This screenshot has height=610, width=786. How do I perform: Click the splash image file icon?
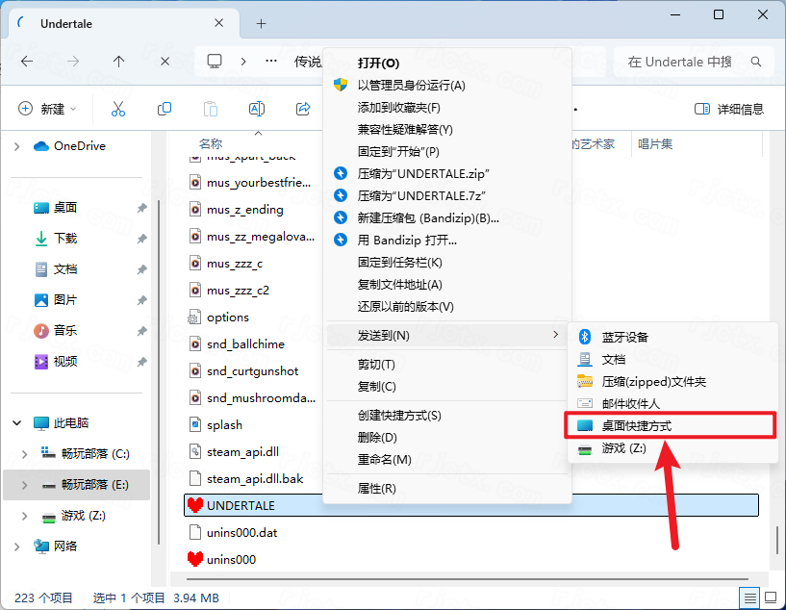(x=194, y=424)
